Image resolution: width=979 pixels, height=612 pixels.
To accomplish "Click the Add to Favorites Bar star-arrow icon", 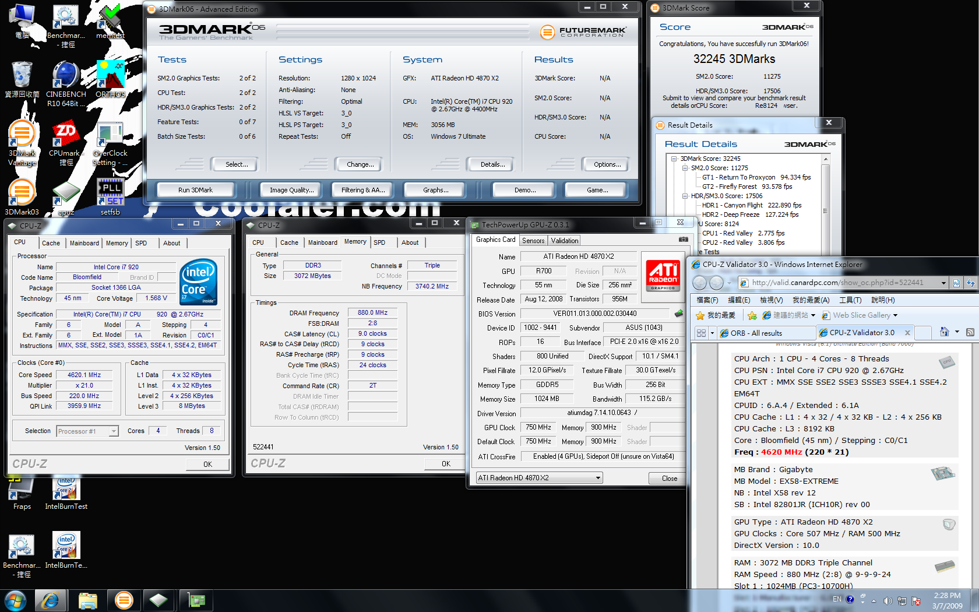I will click(x=752, y=315).
